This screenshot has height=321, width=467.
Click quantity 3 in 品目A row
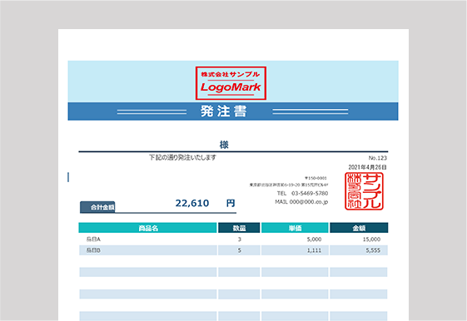[x=240, y=240]
